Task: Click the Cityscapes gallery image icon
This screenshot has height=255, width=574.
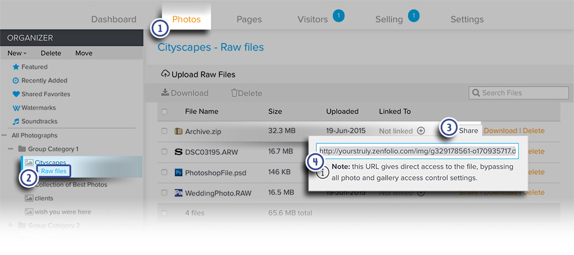Action: (x=29, y=162)
